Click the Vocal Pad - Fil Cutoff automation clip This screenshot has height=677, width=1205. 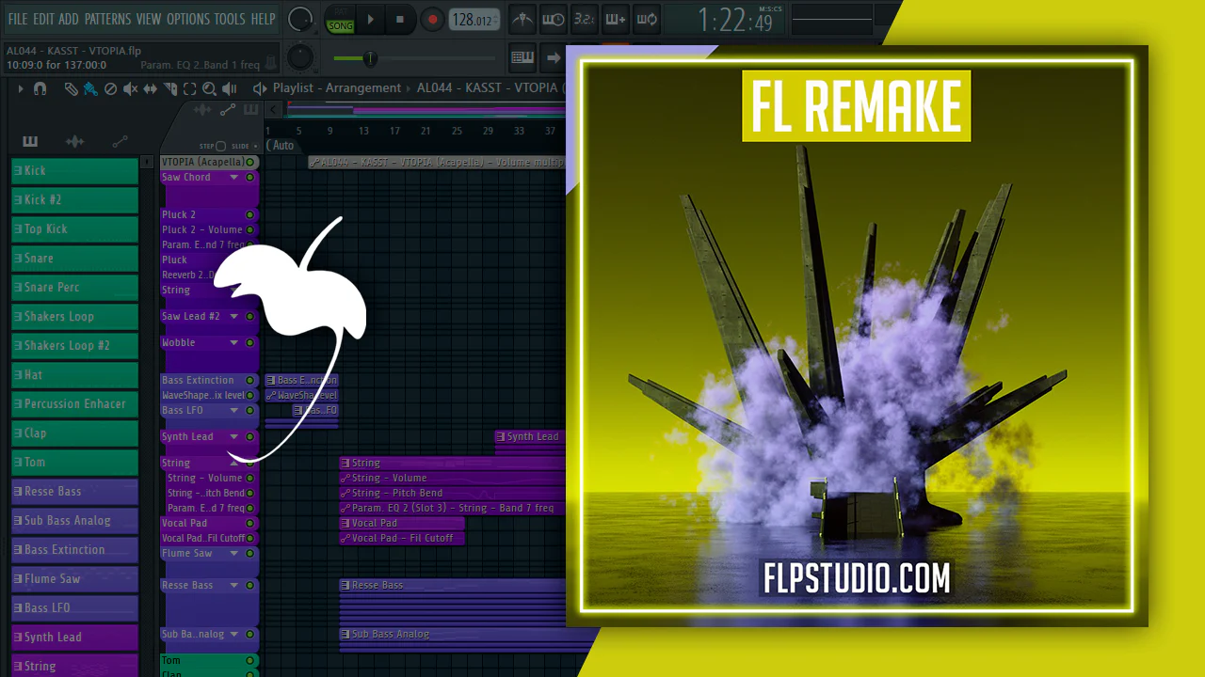pyautogui.click(x=402, y=538)
